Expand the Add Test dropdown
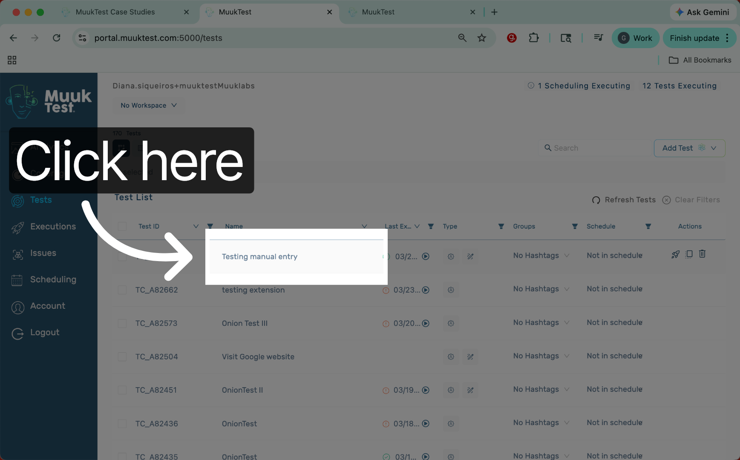This screenshot has width=740, height=460. pos(714,148)
